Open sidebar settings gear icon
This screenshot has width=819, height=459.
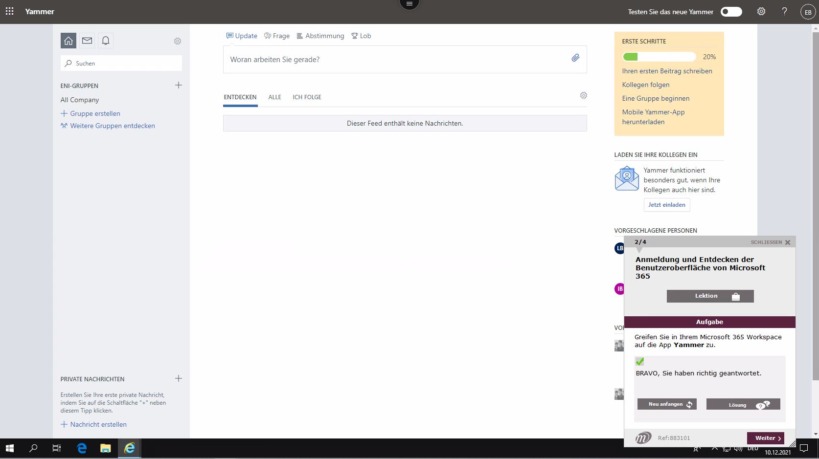click(178, 41)
